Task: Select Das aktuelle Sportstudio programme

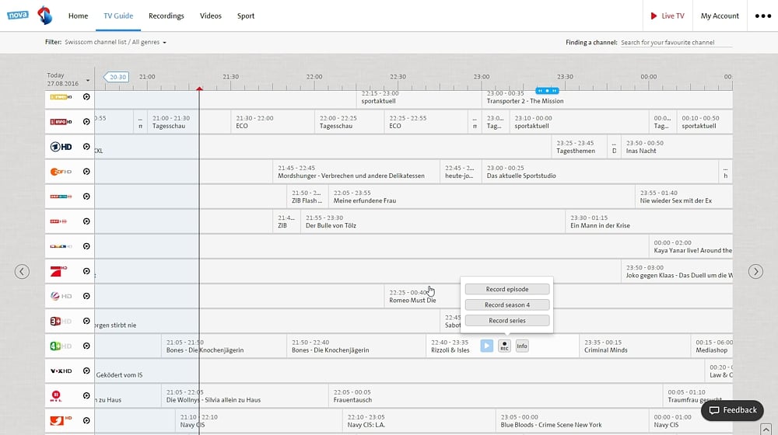Action: (599, 172)
